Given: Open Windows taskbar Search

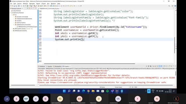Looking at the screenshot, I should tap(69, 91).
